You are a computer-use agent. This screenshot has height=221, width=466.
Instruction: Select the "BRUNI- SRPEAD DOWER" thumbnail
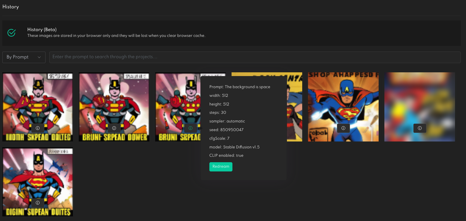[x=114, y=107]
